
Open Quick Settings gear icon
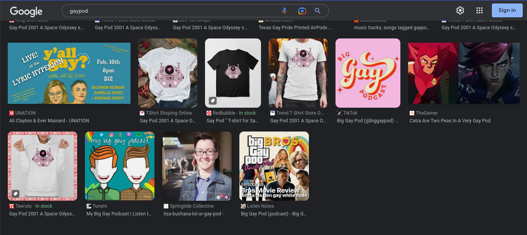460,10
